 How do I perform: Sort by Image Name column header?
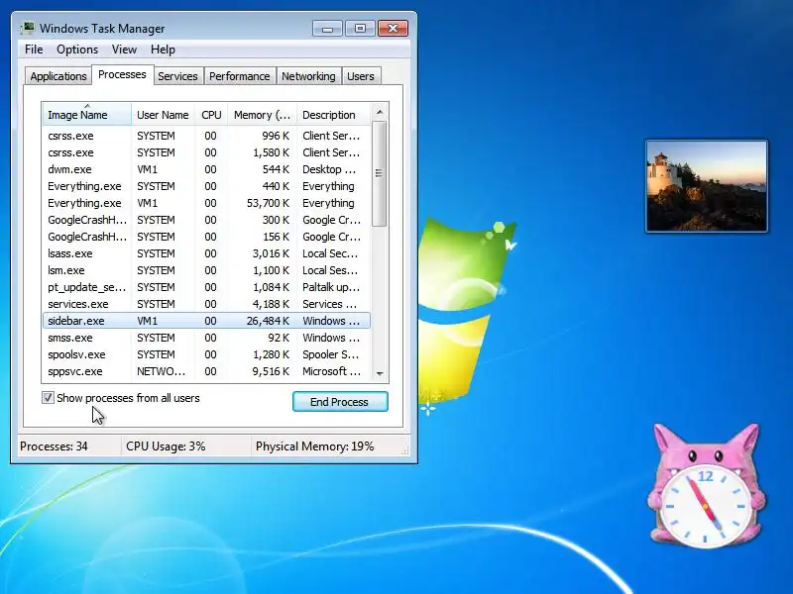[87, 115]
